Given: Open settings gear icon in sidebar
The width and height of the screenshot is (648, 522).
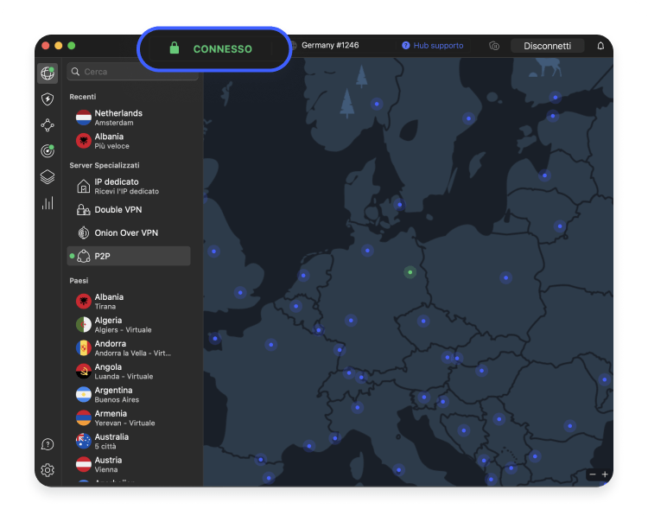Looking at the screenshot, I should (x=48, y=470).
